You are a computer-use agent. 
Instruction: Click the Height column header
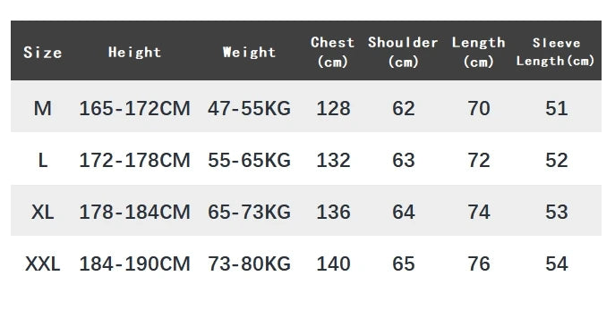pos(134,52)
